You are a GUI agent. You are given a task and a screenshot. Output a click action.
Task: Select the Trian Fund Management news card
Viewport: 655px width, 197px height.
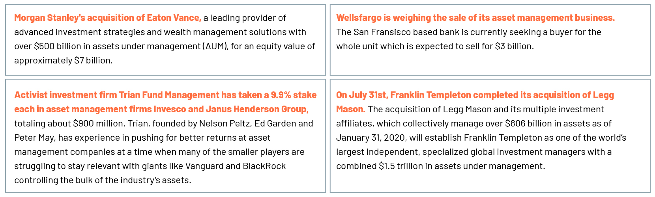pos(165,136)
